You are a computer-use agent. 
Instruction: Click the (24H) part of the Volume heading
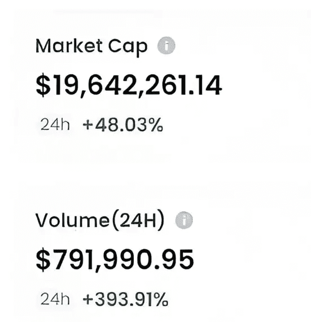pyautogui.click(x=138, y=220)
